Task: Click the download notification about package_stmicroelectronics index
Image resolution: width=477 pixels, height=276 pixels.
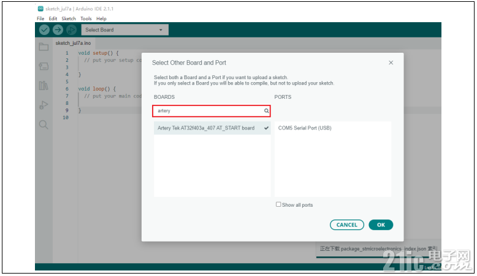Action: (378, 249)
